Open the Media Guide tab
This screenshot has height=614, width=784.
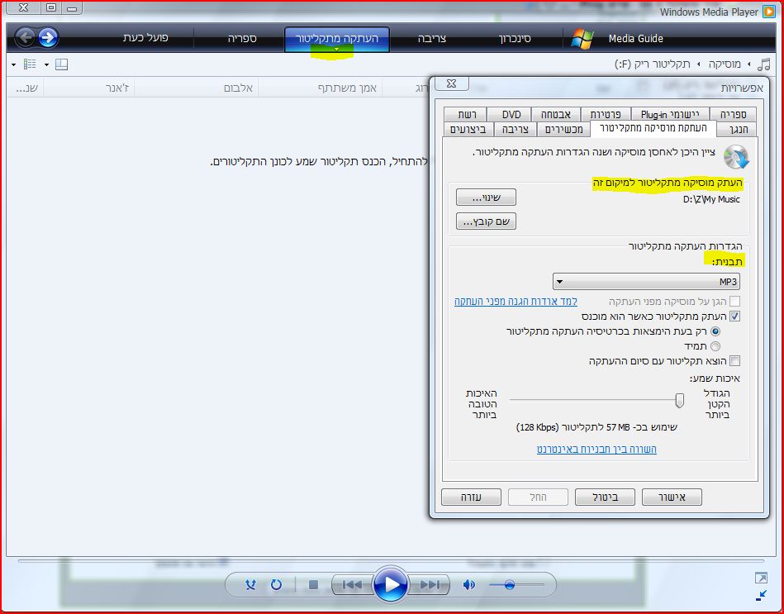635,39
